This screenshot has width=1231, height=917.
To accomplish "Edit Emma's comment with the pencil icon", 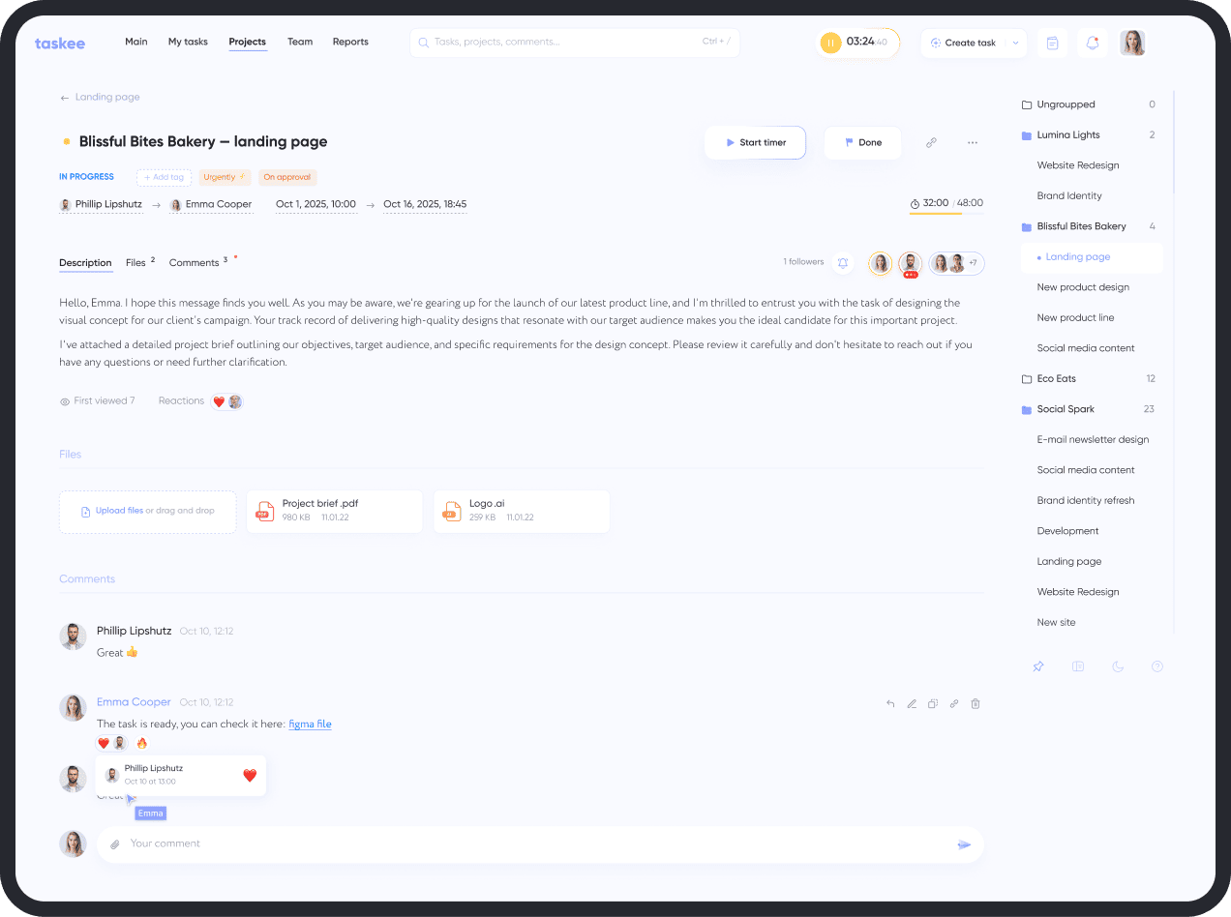I will coord(912,703).
